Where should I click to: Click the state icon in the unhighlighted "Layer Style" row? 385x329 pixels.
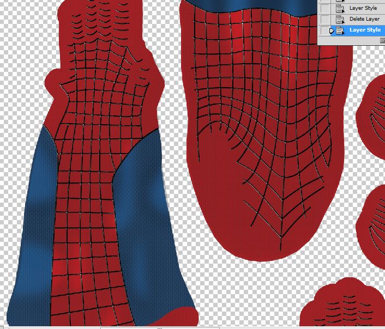tap(340, 9)
